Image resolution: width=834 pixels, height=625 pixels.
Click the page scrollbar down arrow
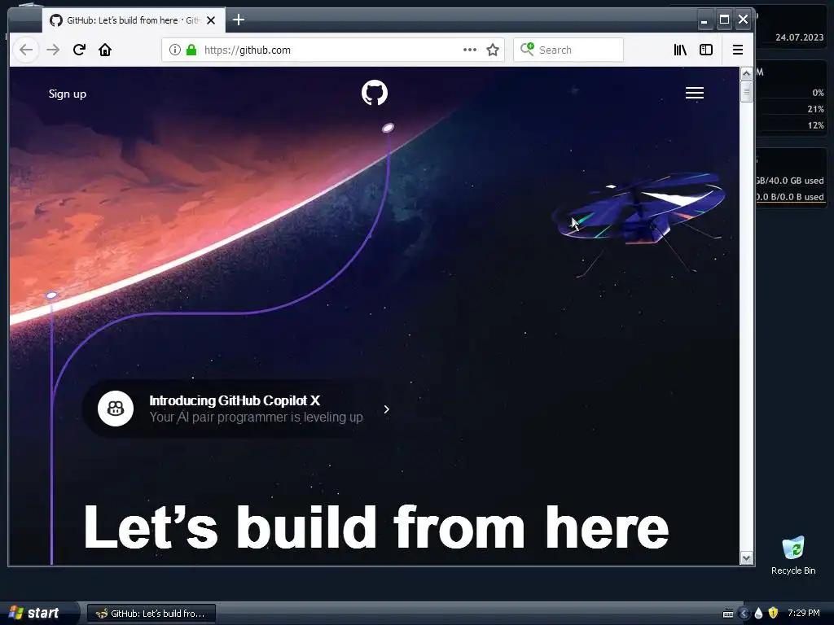click(x=746, y=558)
